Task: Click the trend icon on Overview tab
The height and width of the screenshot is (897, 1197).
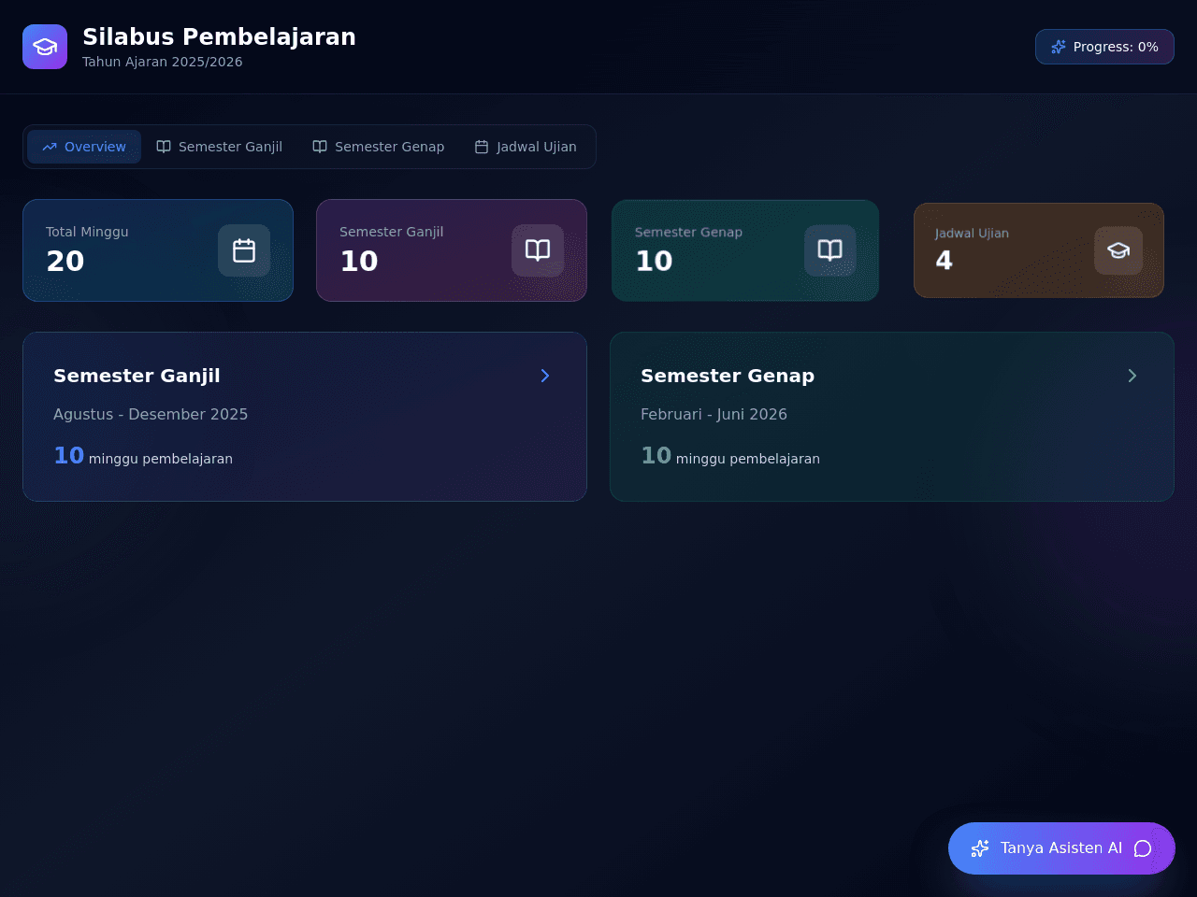Action: click(x=50, y=147)
